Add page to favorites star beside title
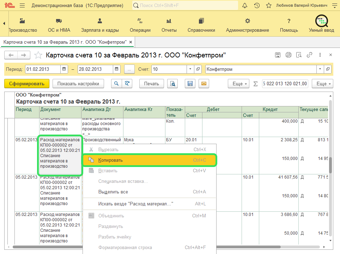Screen dimensions: 340x254 (x=38, y=55)
